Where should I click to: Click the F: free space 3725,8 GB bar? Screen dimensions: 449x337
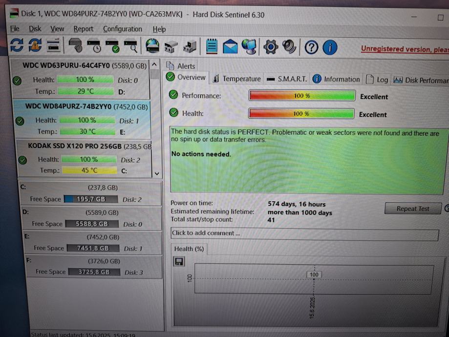pos(94,272)
